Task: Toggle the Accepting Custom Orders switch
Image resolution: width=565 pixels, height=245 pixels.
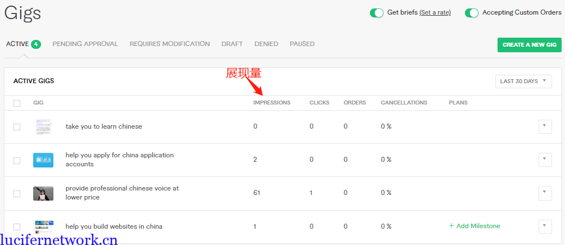Action: pyautogui.click(x=471, y=13)
